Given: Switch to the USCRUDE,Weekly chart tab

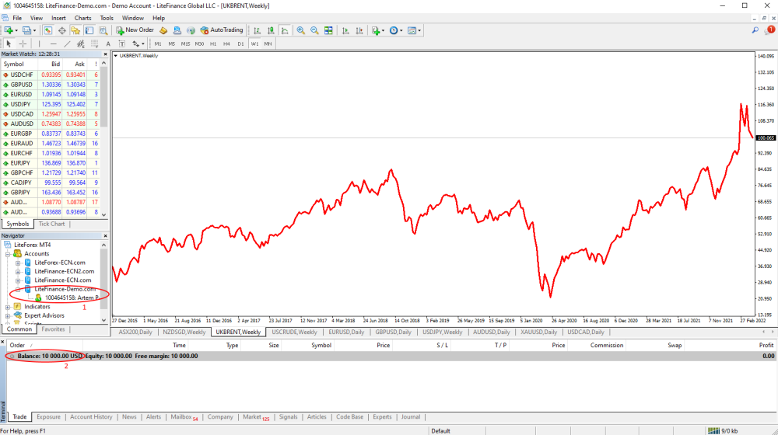Looking at the screenshot, I should (294, 332).
